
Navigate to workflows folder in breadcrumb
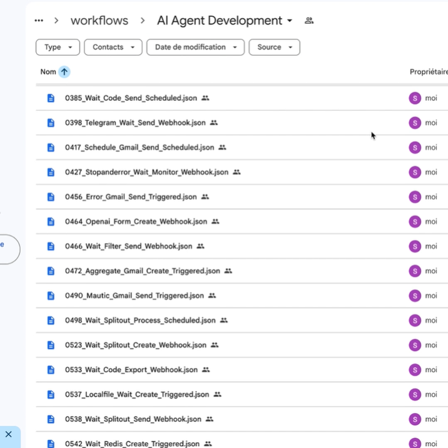(x=99, y=21)
